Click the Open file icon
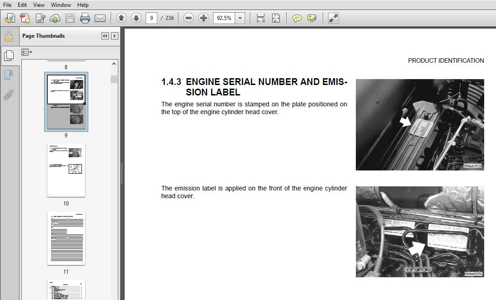 tap(10, 18)
